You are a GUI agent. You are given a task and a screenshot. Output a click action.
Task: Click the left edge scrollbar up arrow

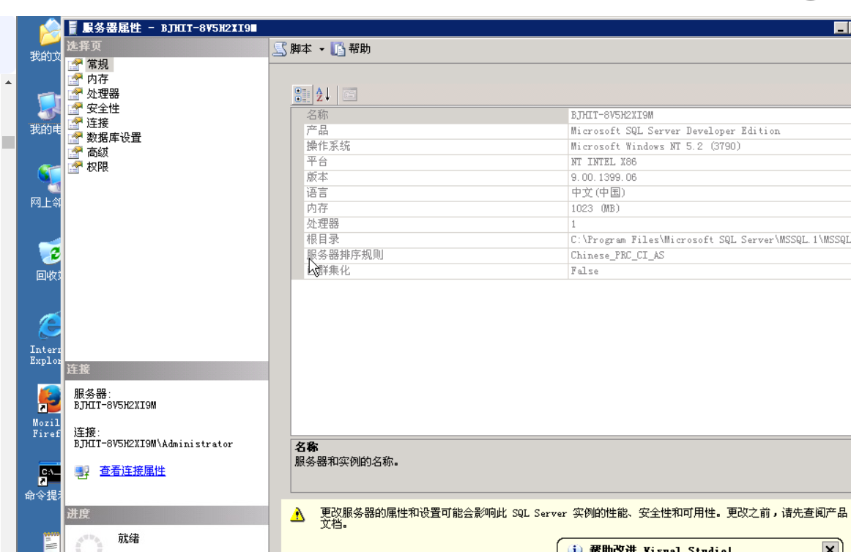pos(8,83)
